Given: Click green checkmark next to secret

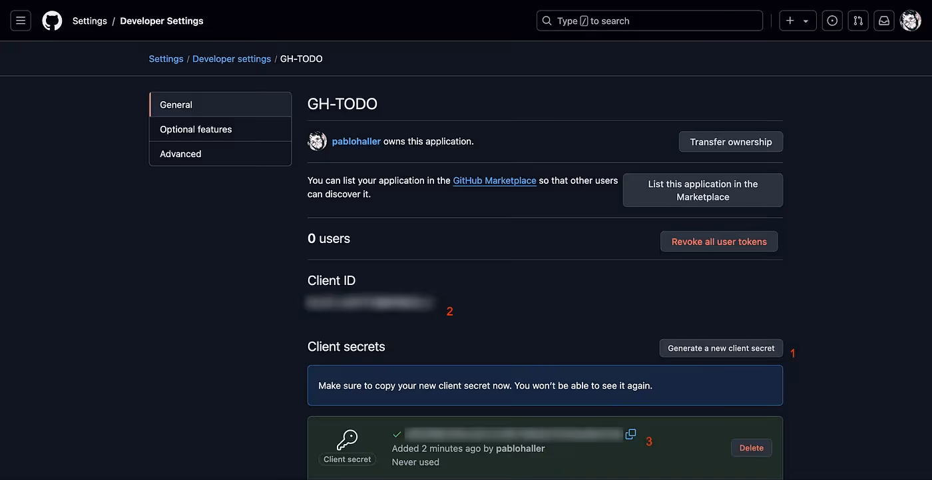Looking at the screenshot, I should tap(397, 434).
